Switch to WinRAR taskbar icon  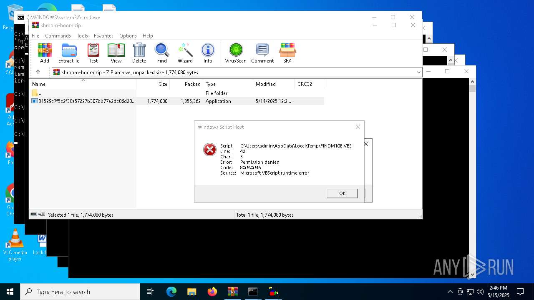click(232, 292)
